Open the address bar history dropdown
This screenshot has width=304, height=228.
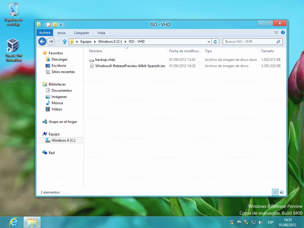[209, 42]
